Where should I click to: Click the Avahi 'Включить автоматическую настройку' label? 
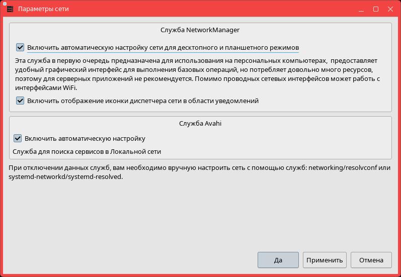(x=85, y=138)
